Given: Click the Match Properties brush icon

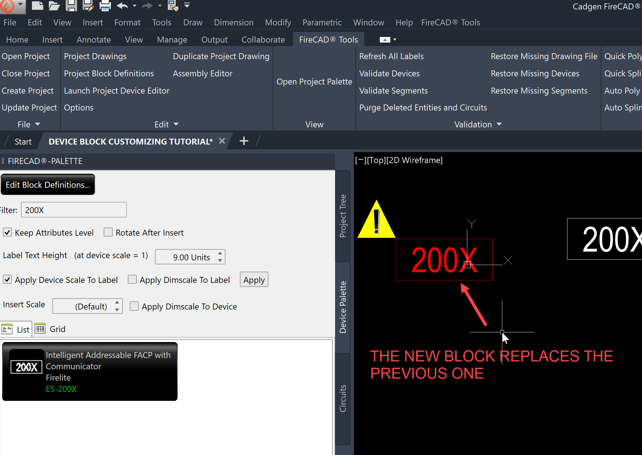Looking at the screenshot, I should tap(173, 6).
